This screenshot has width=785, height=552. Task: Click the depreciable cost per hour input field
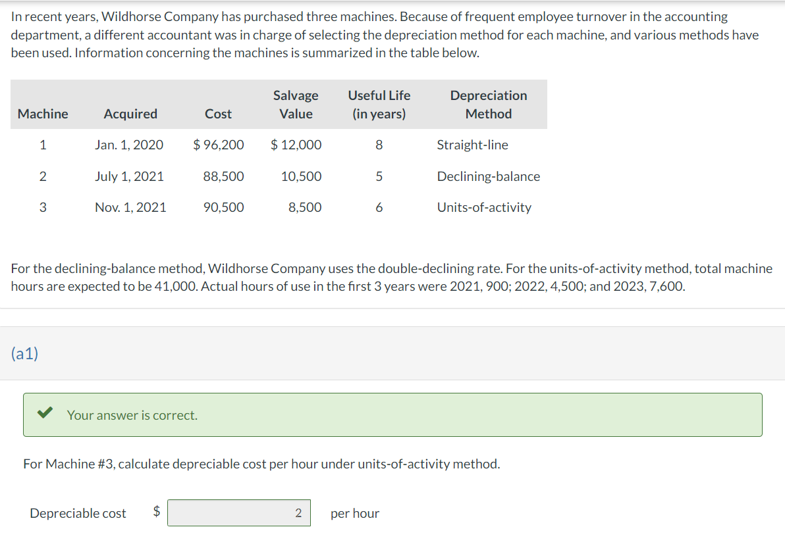pyautogui.click(x=239, y=513)
